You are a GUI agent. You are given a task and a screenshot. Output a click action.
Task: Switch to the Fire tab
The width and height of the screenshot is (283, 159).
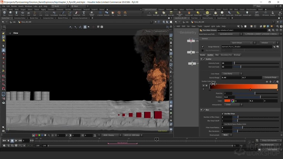pyautogui.click(x=217, y=55)
